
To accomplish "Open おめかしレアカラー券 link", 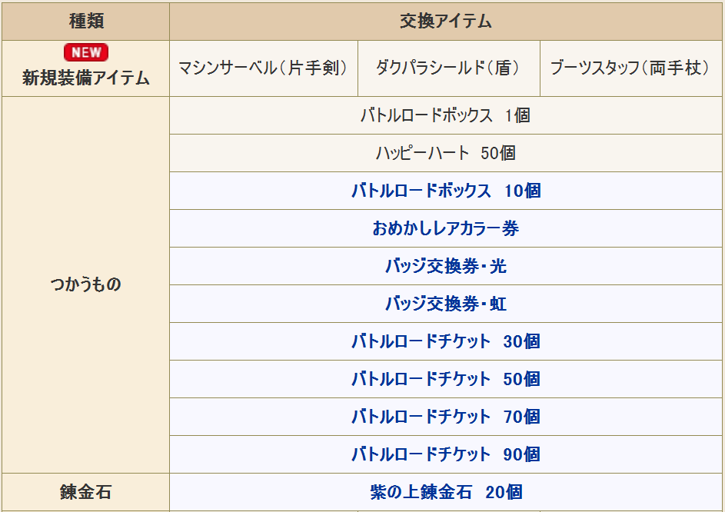I will [446, 228].
